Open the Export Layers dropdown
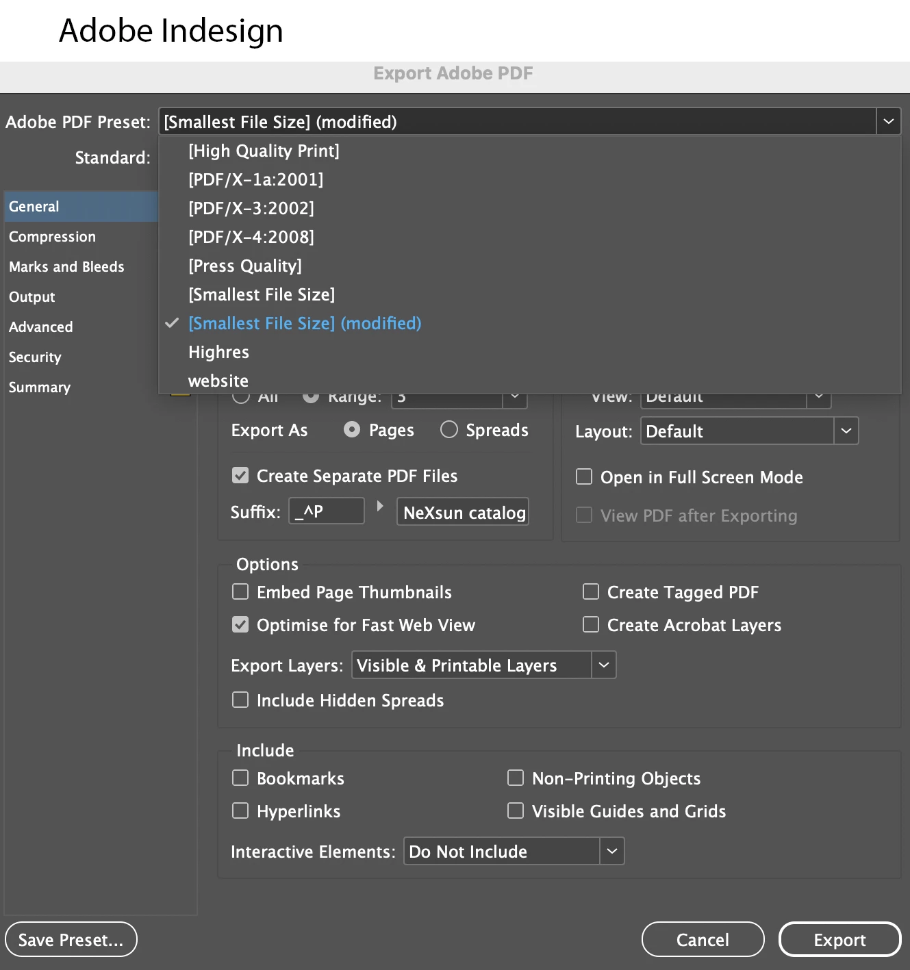 (484, 665)
